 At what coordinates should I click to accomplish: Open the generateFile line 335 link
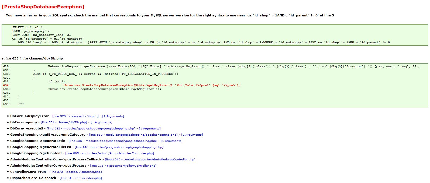click(113, 141)
